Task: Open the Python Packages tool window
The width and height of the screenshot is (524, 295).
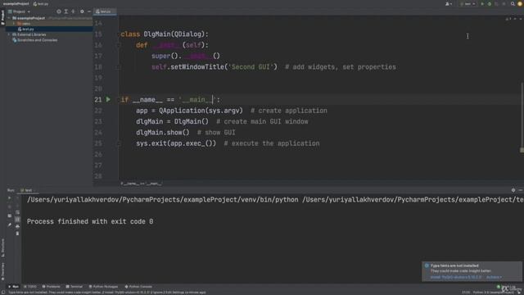Action: point(103,287)
